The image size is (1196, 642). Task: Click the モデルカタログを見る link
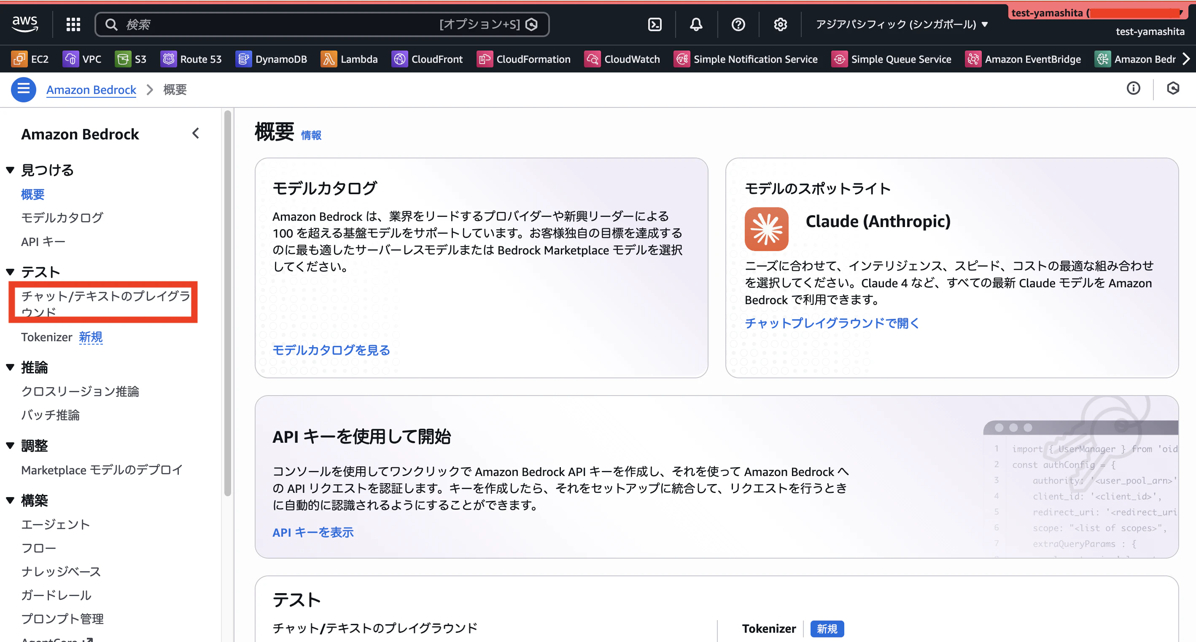(x=331, y=350)
